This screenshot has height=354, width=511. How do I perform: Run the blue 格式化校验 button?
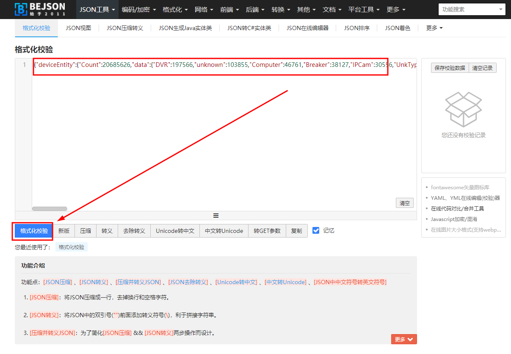(x=34, y=231)
